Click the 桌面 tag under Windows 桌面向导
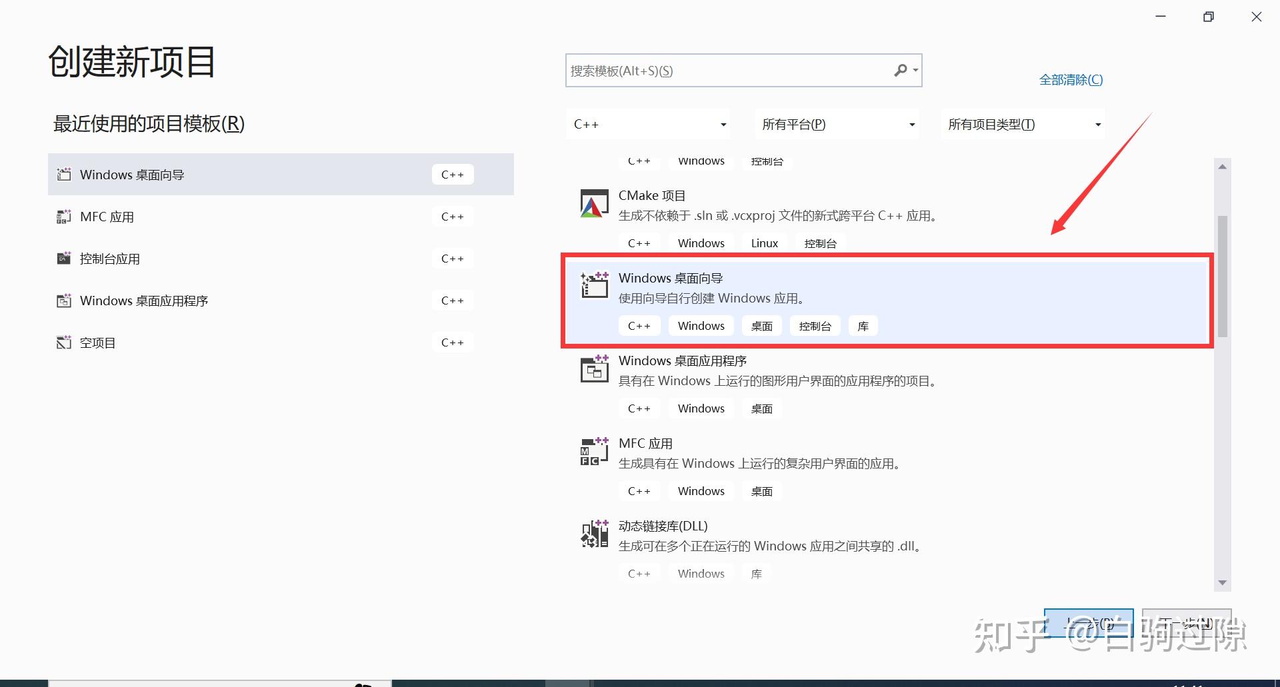This screenshot has width=1280, height=687. (762, 326)
